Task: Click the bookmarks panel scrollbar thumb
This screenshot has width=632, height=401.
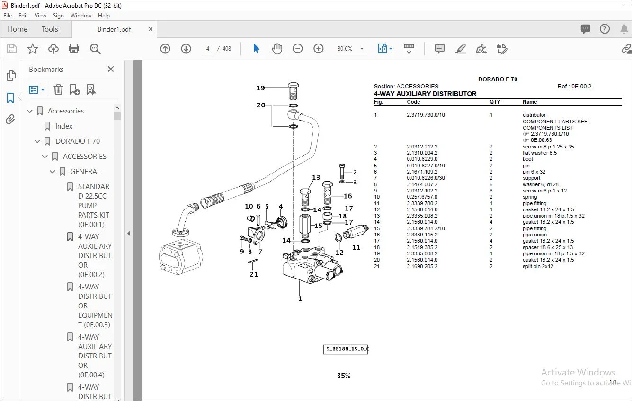Action: tap(117, 115)
